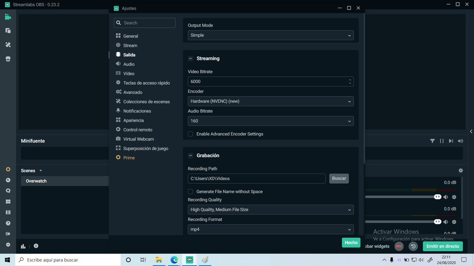Click the Recording Path text field
Image resolution: width=474 pixels, height=266 pixels.
pos(257,178)
